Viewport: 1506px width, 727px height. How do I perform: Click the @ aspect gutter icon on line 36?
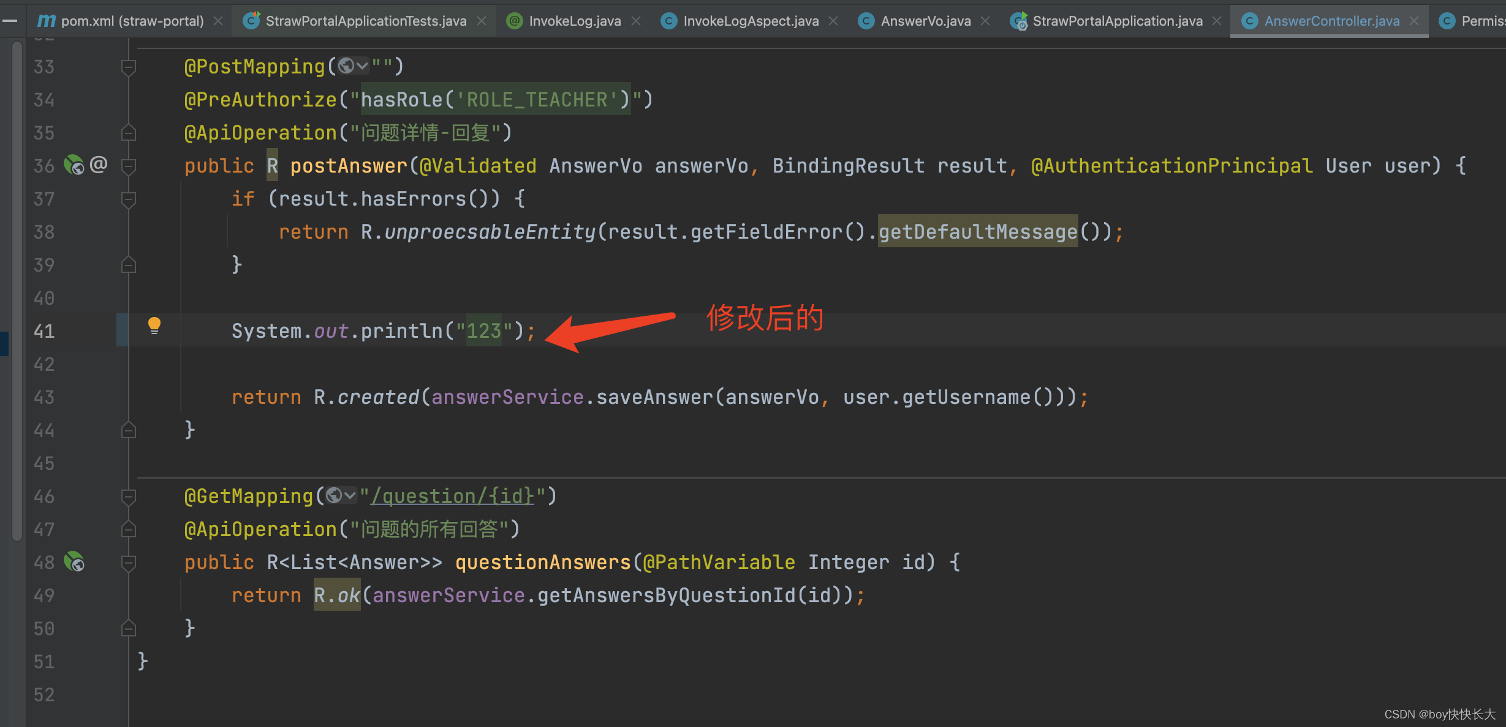[x=99, y=164]
